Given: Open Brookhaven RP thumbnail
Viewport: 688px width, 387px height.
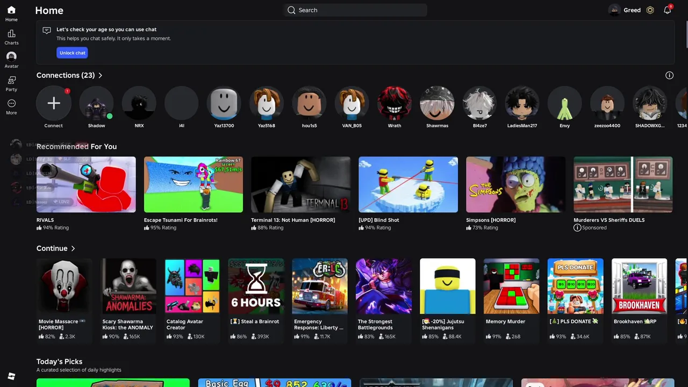Looking at the screenshot, I should [639, 286].
